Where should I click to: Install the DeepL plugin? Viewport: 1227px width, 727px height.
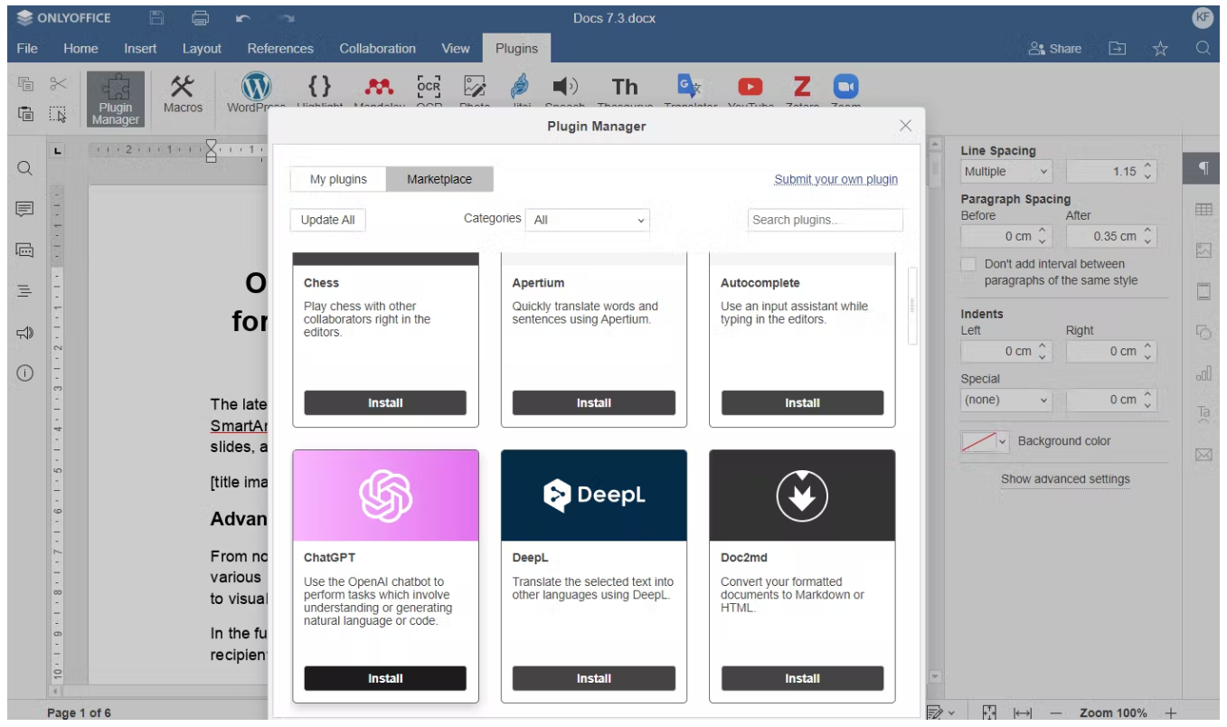point(594,678)
